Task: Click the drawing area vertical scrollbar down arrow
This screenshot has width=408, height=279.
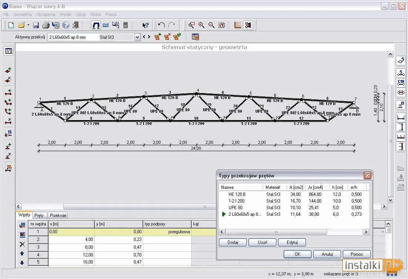Action: pyautogui.click(x=390, y=200)
